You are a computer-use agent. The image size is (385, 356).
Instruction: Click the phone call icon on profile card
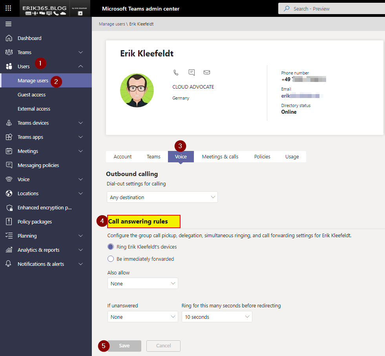(176, 73)
